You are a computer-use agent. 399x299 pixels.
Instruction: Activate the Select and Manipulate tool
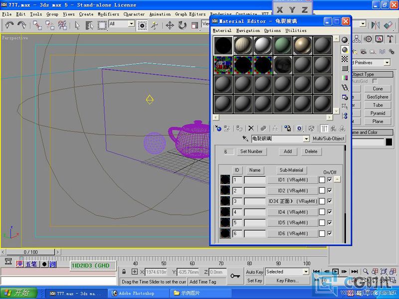pos(154,25)
